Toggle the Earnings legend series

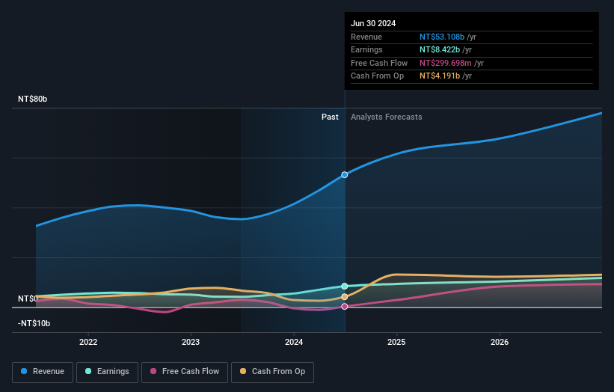coord(107,372)
